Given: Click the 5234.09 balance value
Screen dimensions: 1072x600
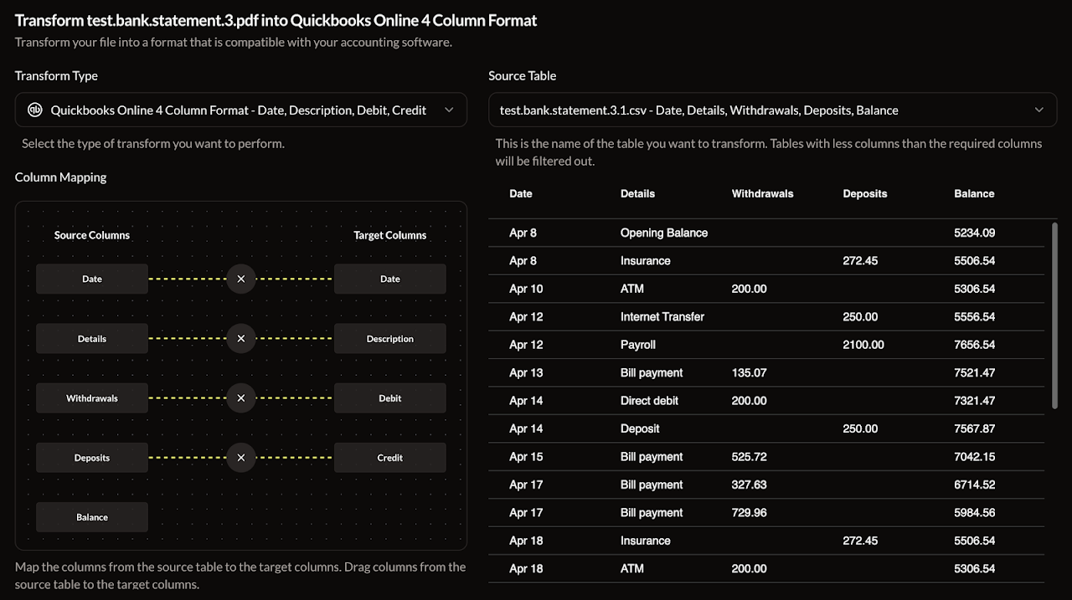Looking at the screenshot, I should click(x=974, y=233).
